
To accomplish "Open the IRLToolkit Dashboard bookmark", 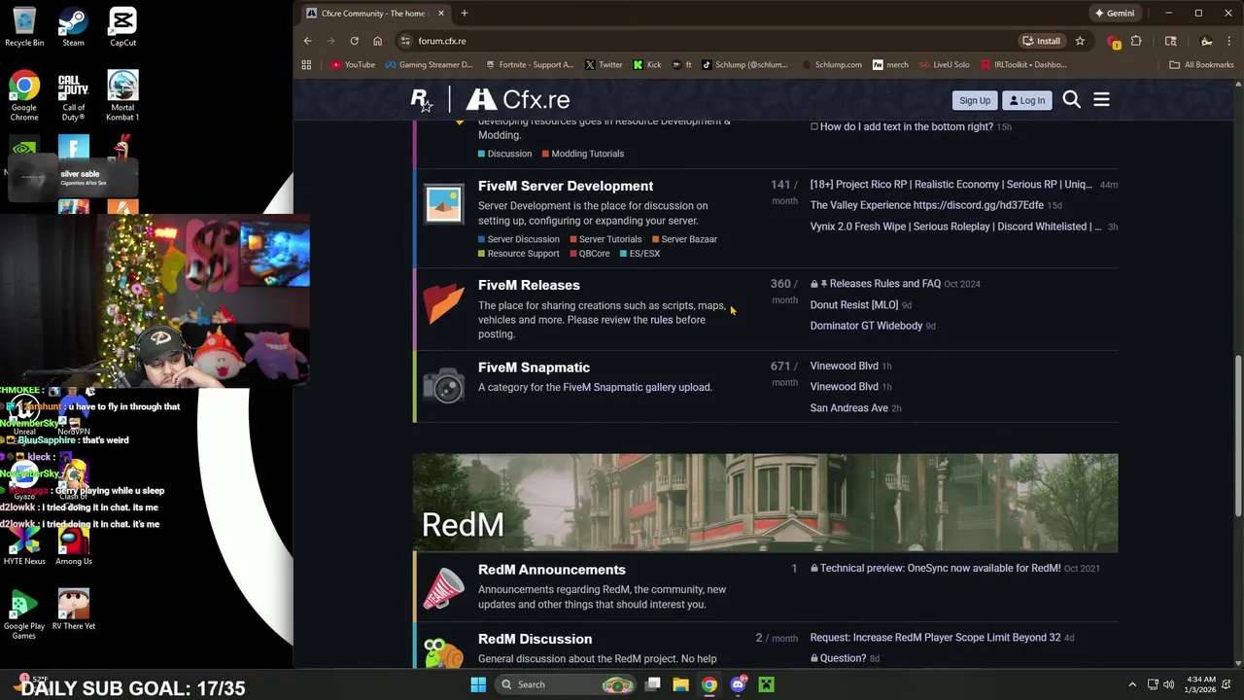I will pos(1023,65).
